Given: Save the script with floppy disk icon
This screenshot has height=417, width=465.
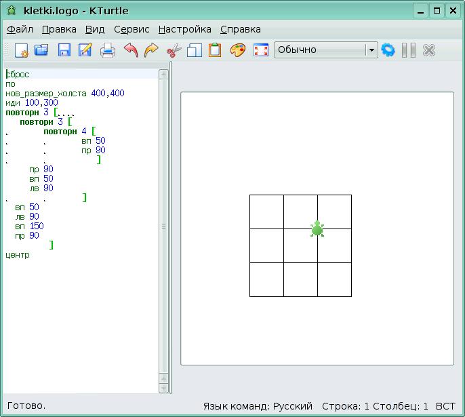Looking at the screenshot, I should click(64, 50).
